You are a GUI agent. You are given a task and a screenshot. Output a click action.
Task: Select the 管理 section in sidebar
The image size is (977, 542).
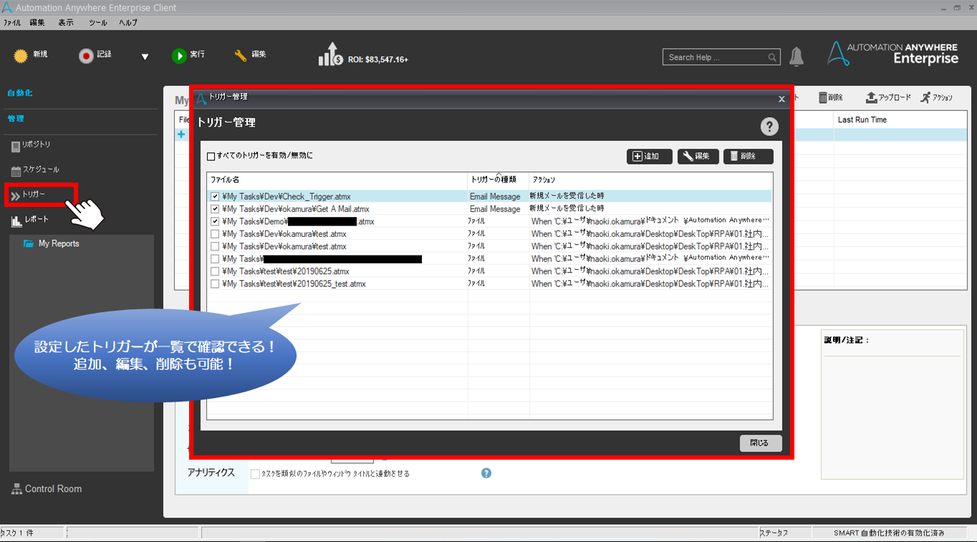(x=16, y=118)
